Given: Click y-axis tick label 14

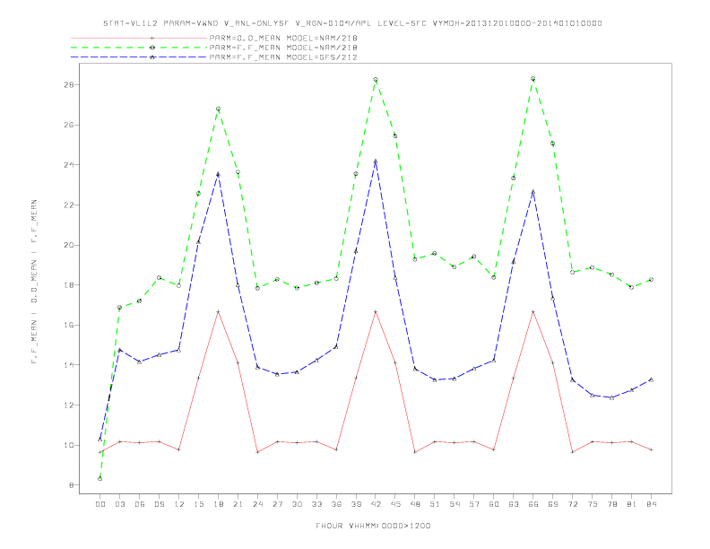Looking at the screenshot, I should pyautogui.click(x=69, y=365).
